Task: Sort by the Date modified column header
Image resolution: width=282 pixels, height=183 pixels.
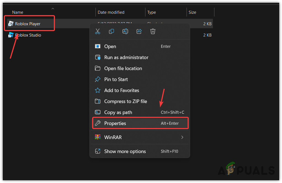Action: tap(111, 12)
